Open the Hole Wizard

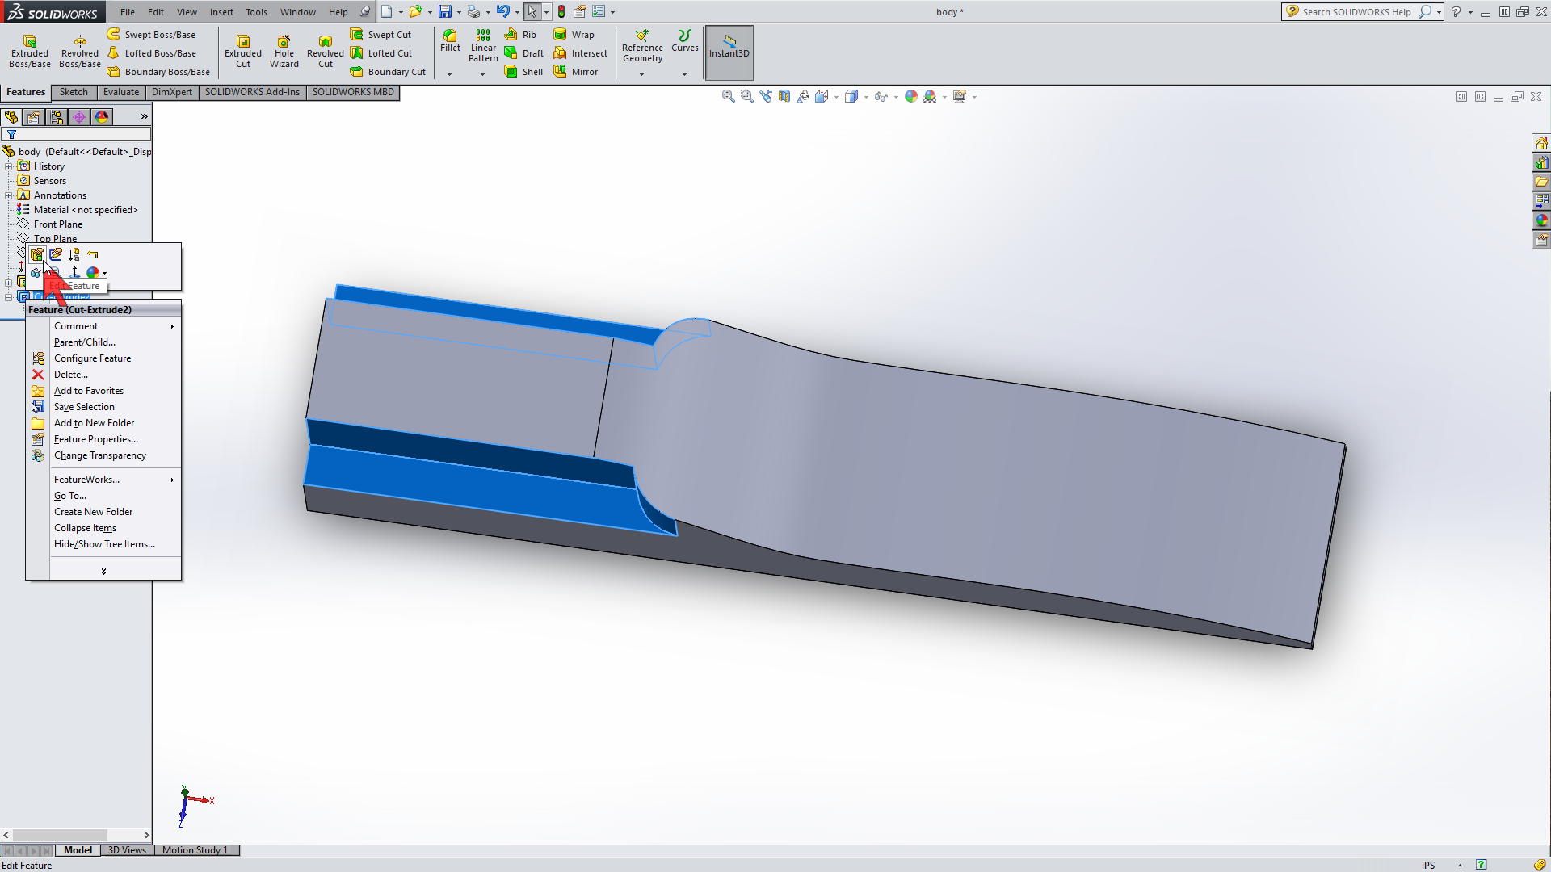[x=284, y=50]
